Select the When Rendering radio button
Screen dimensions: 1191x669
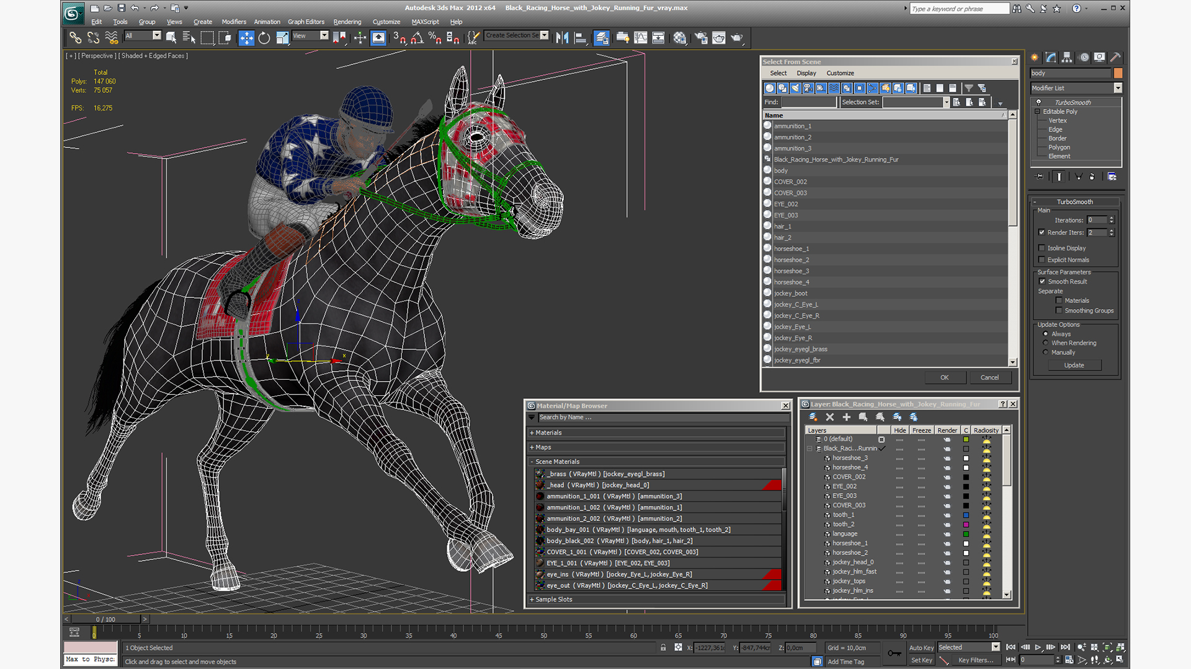click(x=1046, y=343)
